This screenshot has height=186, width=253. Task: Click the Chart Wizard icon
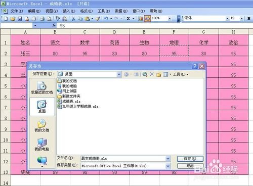tap(140, 19)
